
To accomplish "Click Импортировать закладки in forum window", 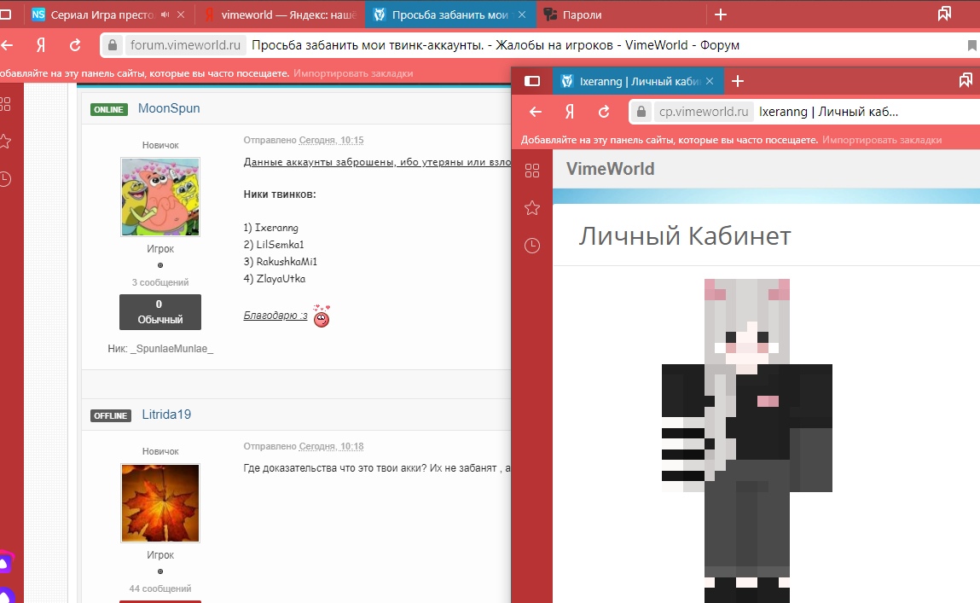I will (353, 73).
